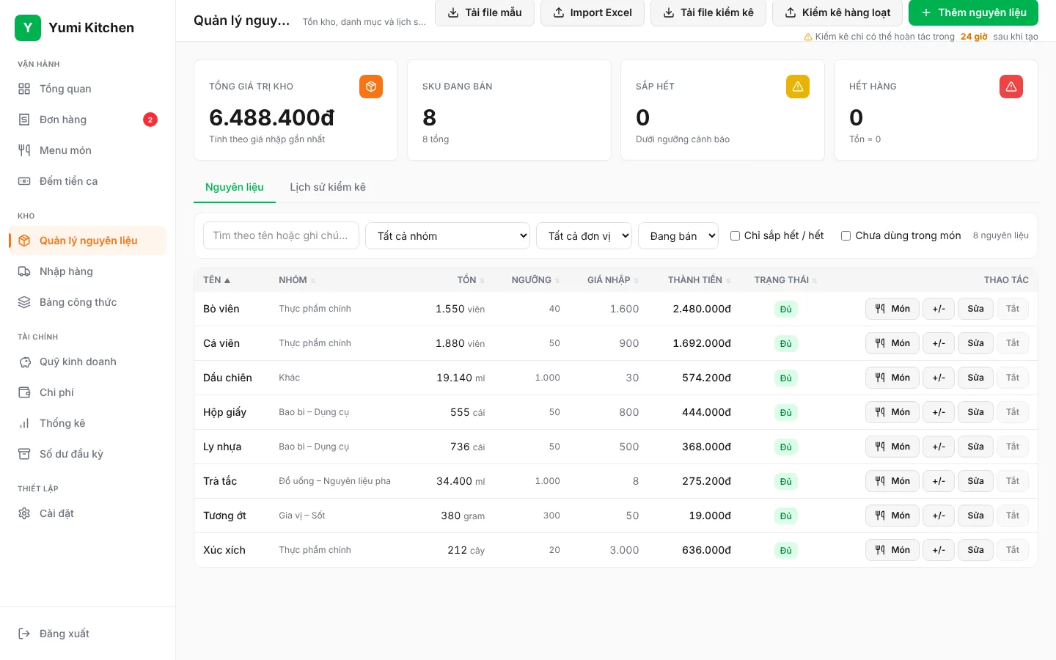
Task: Click Món button for Bò viên
Action: click(x=892, y=309)
